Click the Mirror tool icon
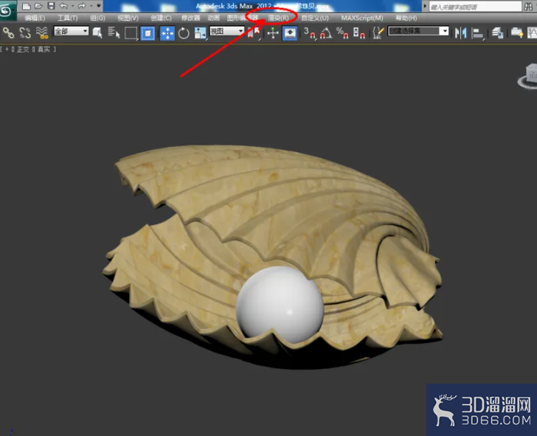Screen dimensions: 537x436 click(x=460, y=33)
